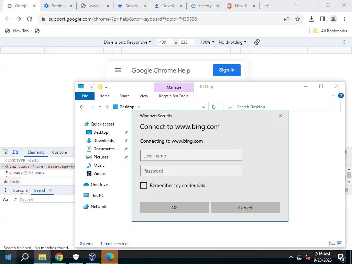
Task: Go up one folder level in Explorer
Action: pos(107,107)
